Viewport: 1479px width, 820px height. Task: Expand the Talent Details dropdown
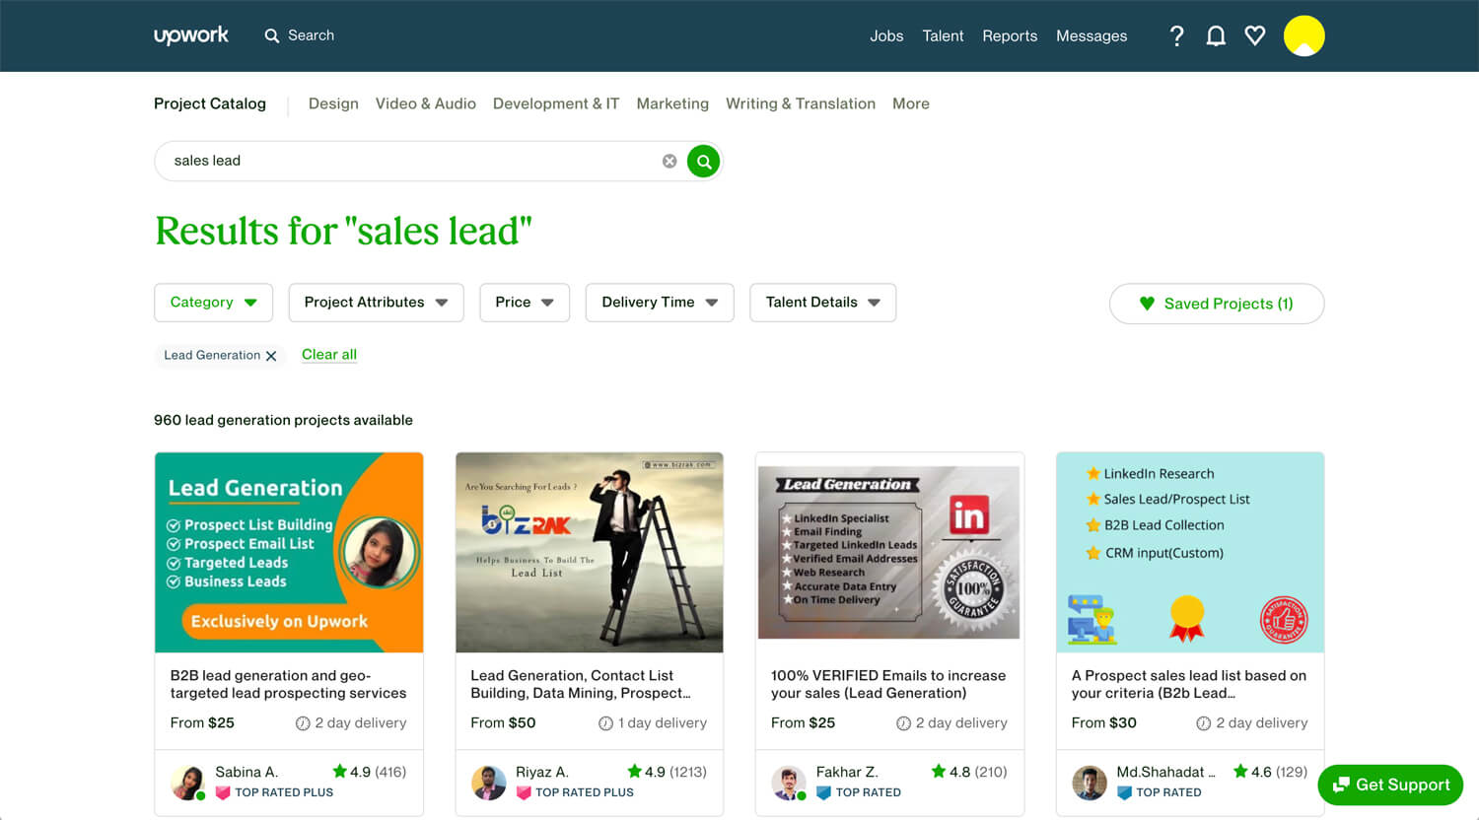click(x=822, y=303)
